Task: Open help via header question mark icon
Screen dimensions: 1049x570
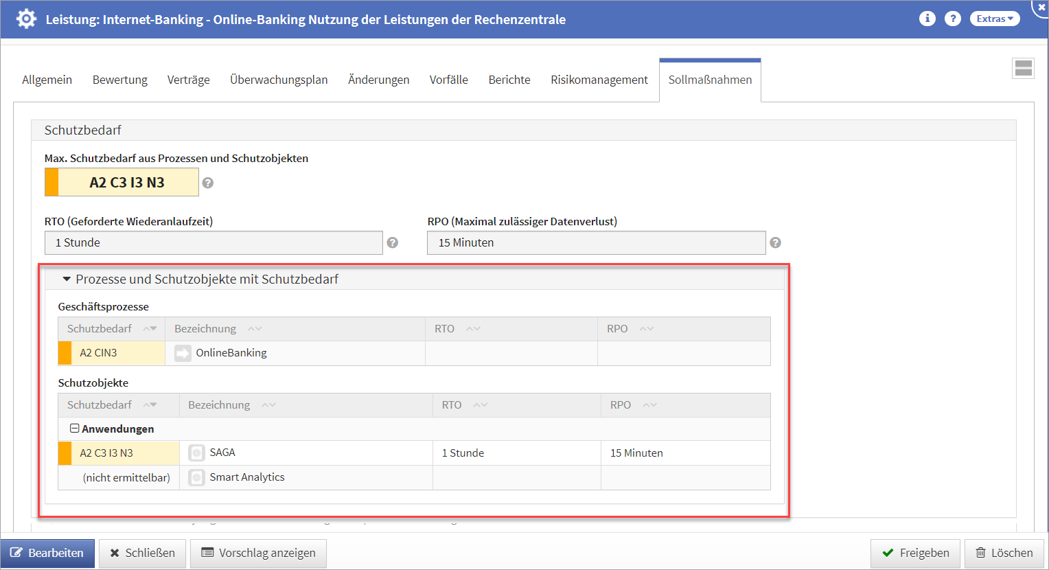Action: point(952,19)
